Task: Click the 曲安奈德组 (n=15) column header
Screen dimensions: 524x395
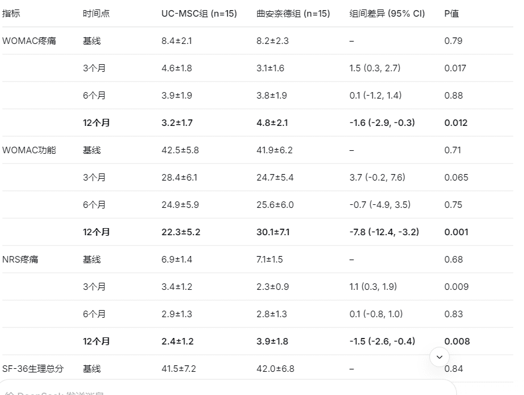Action: tap(293, 14)
